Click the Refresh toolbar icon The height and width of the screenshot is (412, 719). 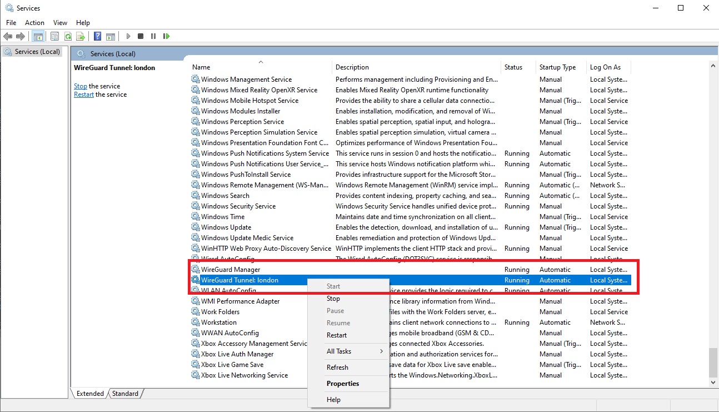point(68,36)
